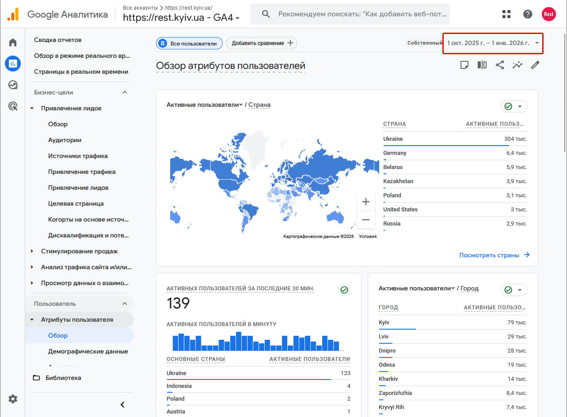This screenshot has width=567, height=417.
Task: Zoom in on the world map
Action: (x=365, y=202)
